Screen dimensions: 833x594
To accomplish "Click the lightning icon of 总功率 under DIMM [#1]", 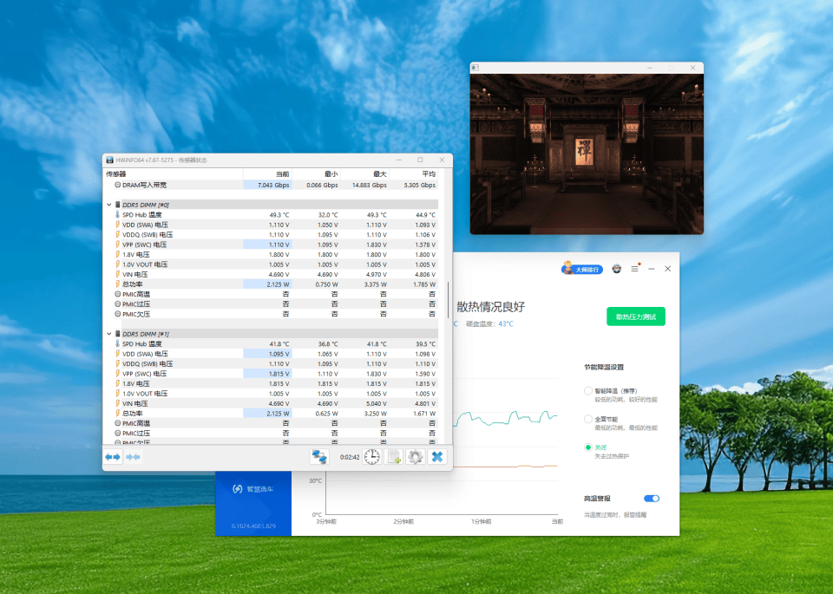I will [117, 413].
